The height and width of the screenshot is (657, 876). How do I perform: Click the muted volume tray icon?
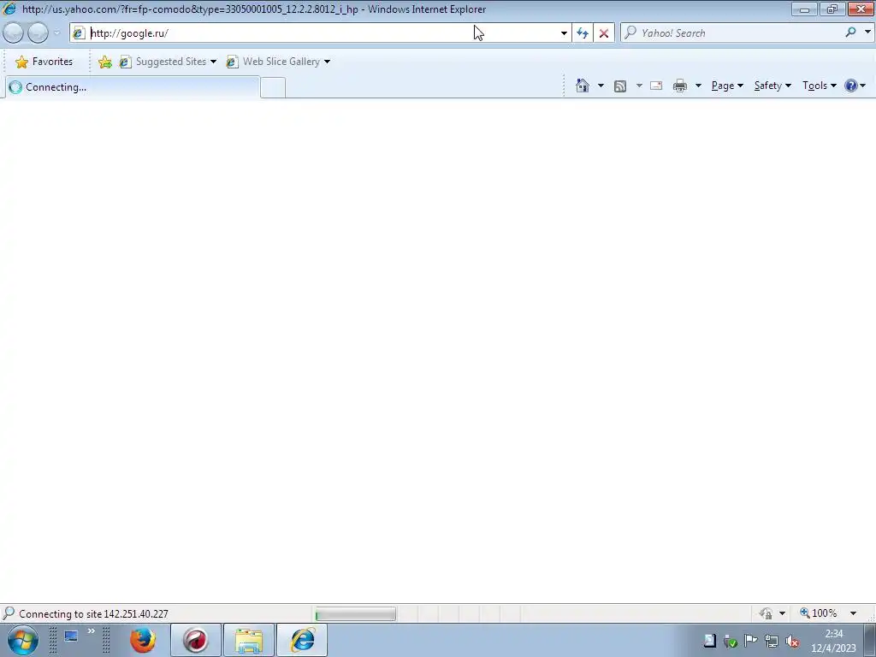(x=791, y=642)
